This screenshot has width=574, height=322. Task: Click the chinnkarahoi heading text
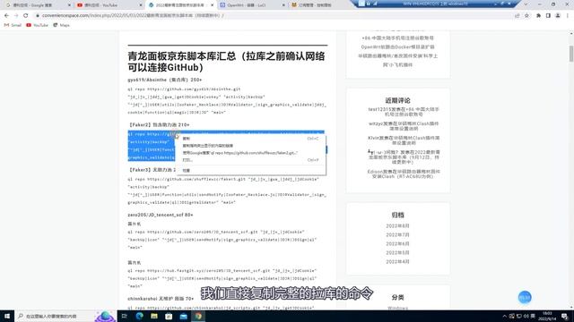click(x=161, y=299)
